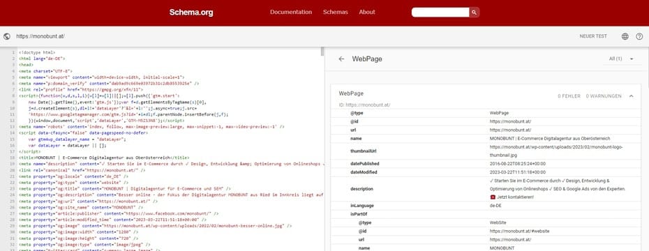The width and height of the screenshot is (649, 251).
Task: Click the inLanguage value de-DE
Action: [x=496, y=205]
